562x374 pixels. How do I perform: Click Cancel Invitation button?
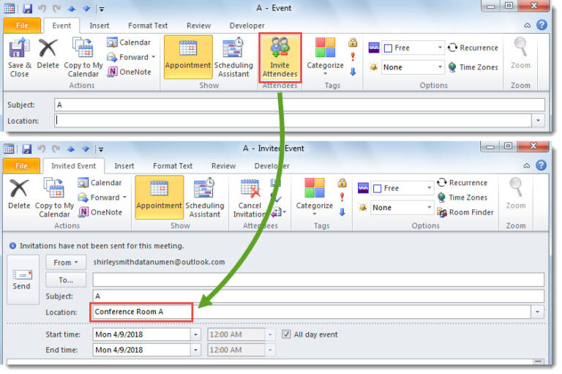pyautogui.click(x=250, y=198)
